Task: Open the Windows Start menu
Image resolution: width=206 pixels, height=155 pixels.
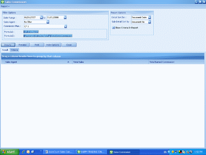Action: 9,152
